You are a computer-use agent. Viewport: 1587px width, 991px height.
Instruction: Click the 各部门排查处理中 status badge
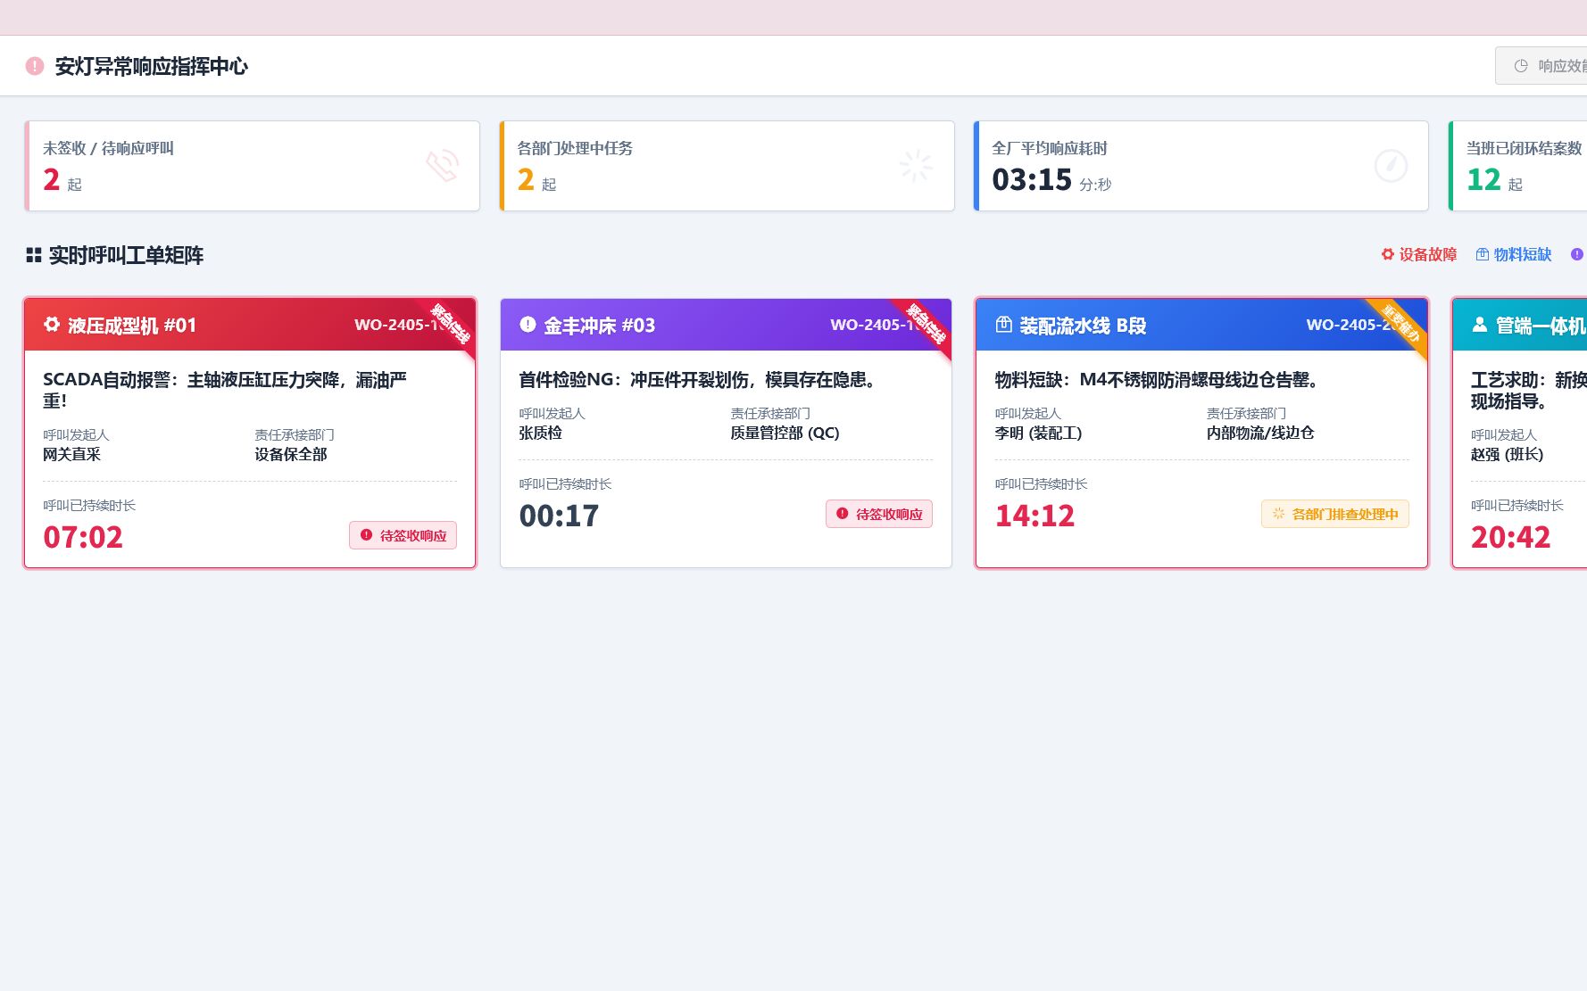pyautogui.click(x=1335, y=514)
